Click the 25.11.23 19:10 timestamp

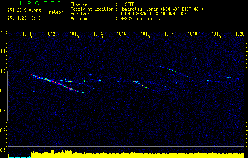24,18
